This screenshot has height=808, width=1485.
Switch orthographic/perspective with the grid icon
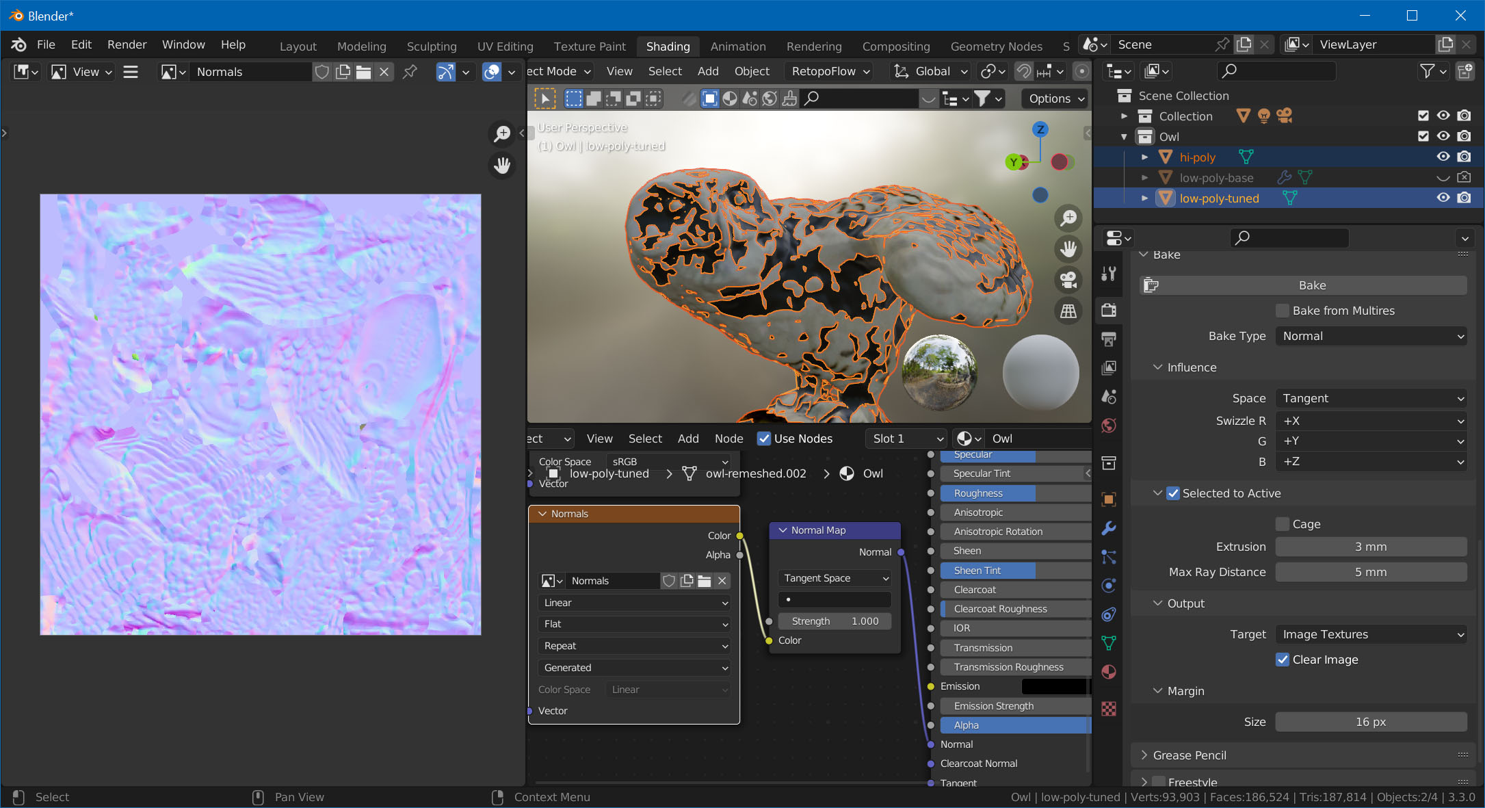tap(1068, 311)
